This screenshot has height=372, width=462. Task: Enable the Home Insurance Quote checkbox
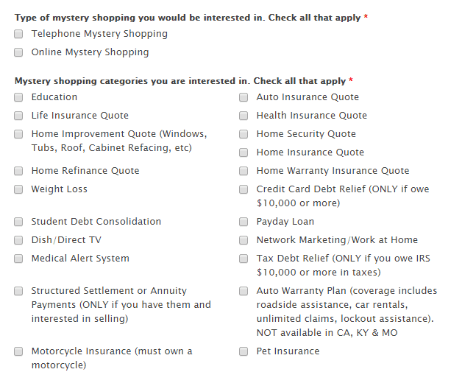coord(244,152)
